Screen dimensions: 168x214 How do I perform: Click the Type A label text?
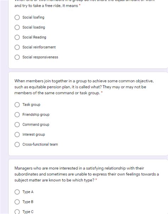tap(28, 192)
